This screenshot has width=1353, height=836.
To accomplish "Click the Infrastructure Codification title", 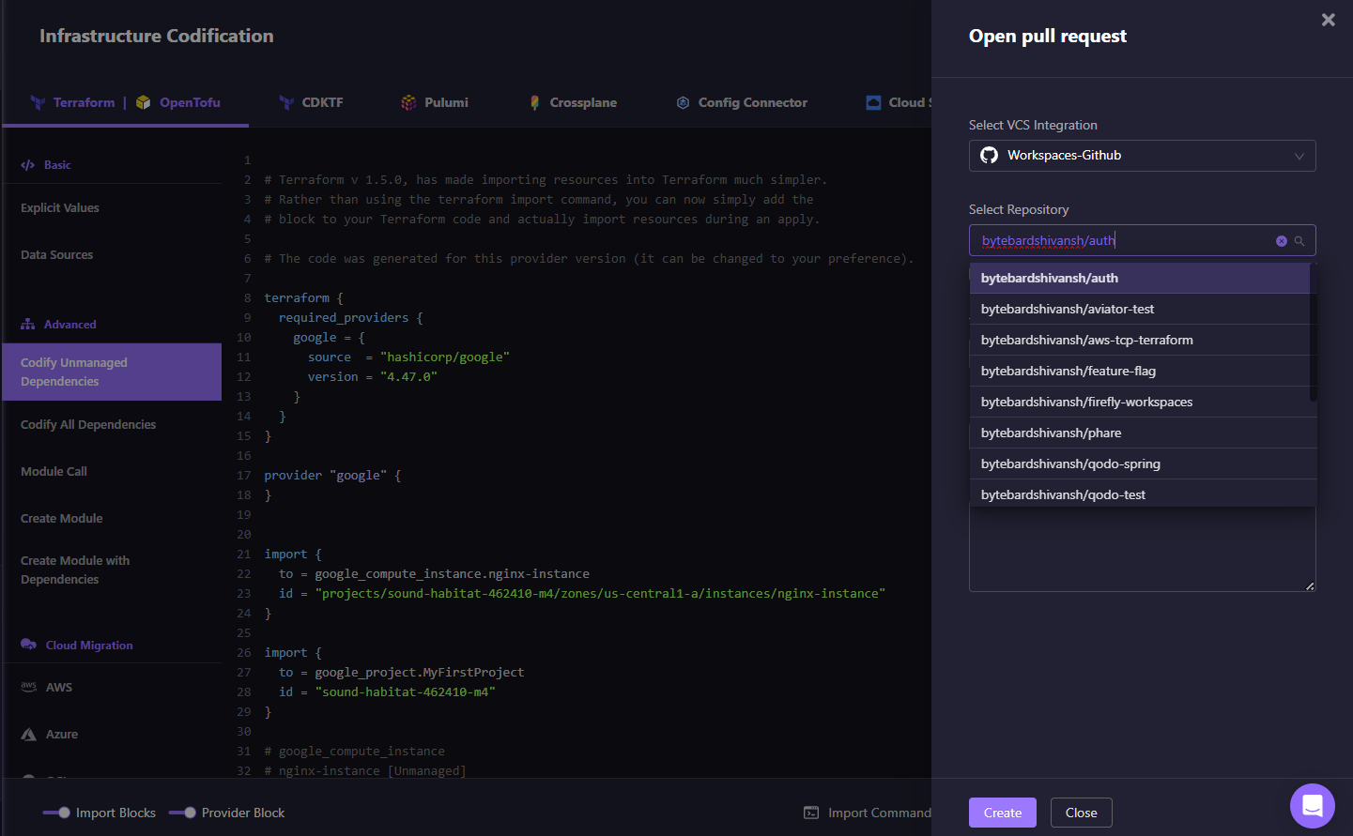I will pyautogui.click(x=157, y=36).
